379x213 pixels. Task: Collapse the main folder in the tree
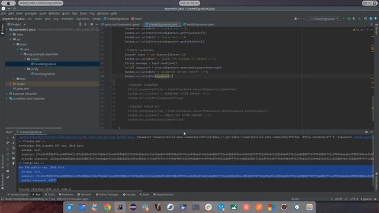click(x=14, y=44)
